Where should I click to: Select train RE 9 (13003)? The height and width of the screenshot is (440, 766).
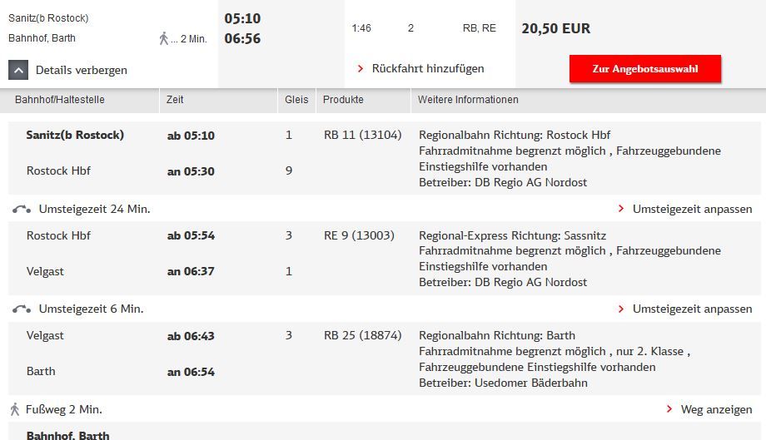359,235
